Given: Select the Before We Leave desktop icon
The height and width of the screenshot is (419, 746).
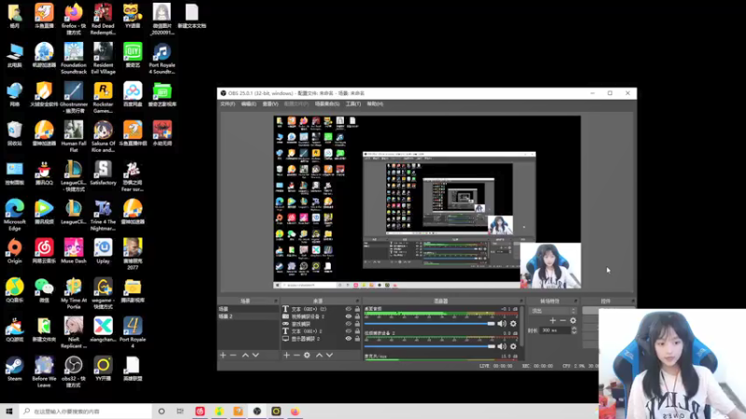Looking at the screenshot, I should (x=44, y=372).
